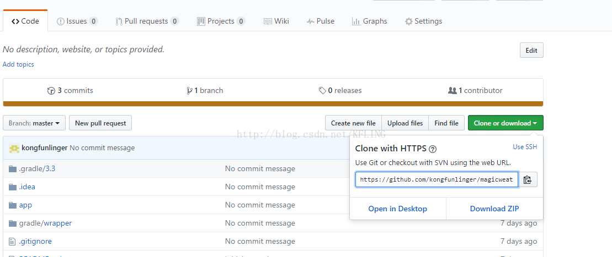This screenshot has height=257, width=612.
Task: Click the commits history icon
Action: 51,91
